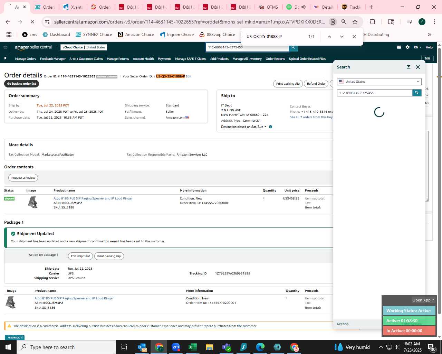This screenshot has height=354, width=442.
Task: Close the find-in-page bar
Action: pos(354,37)
